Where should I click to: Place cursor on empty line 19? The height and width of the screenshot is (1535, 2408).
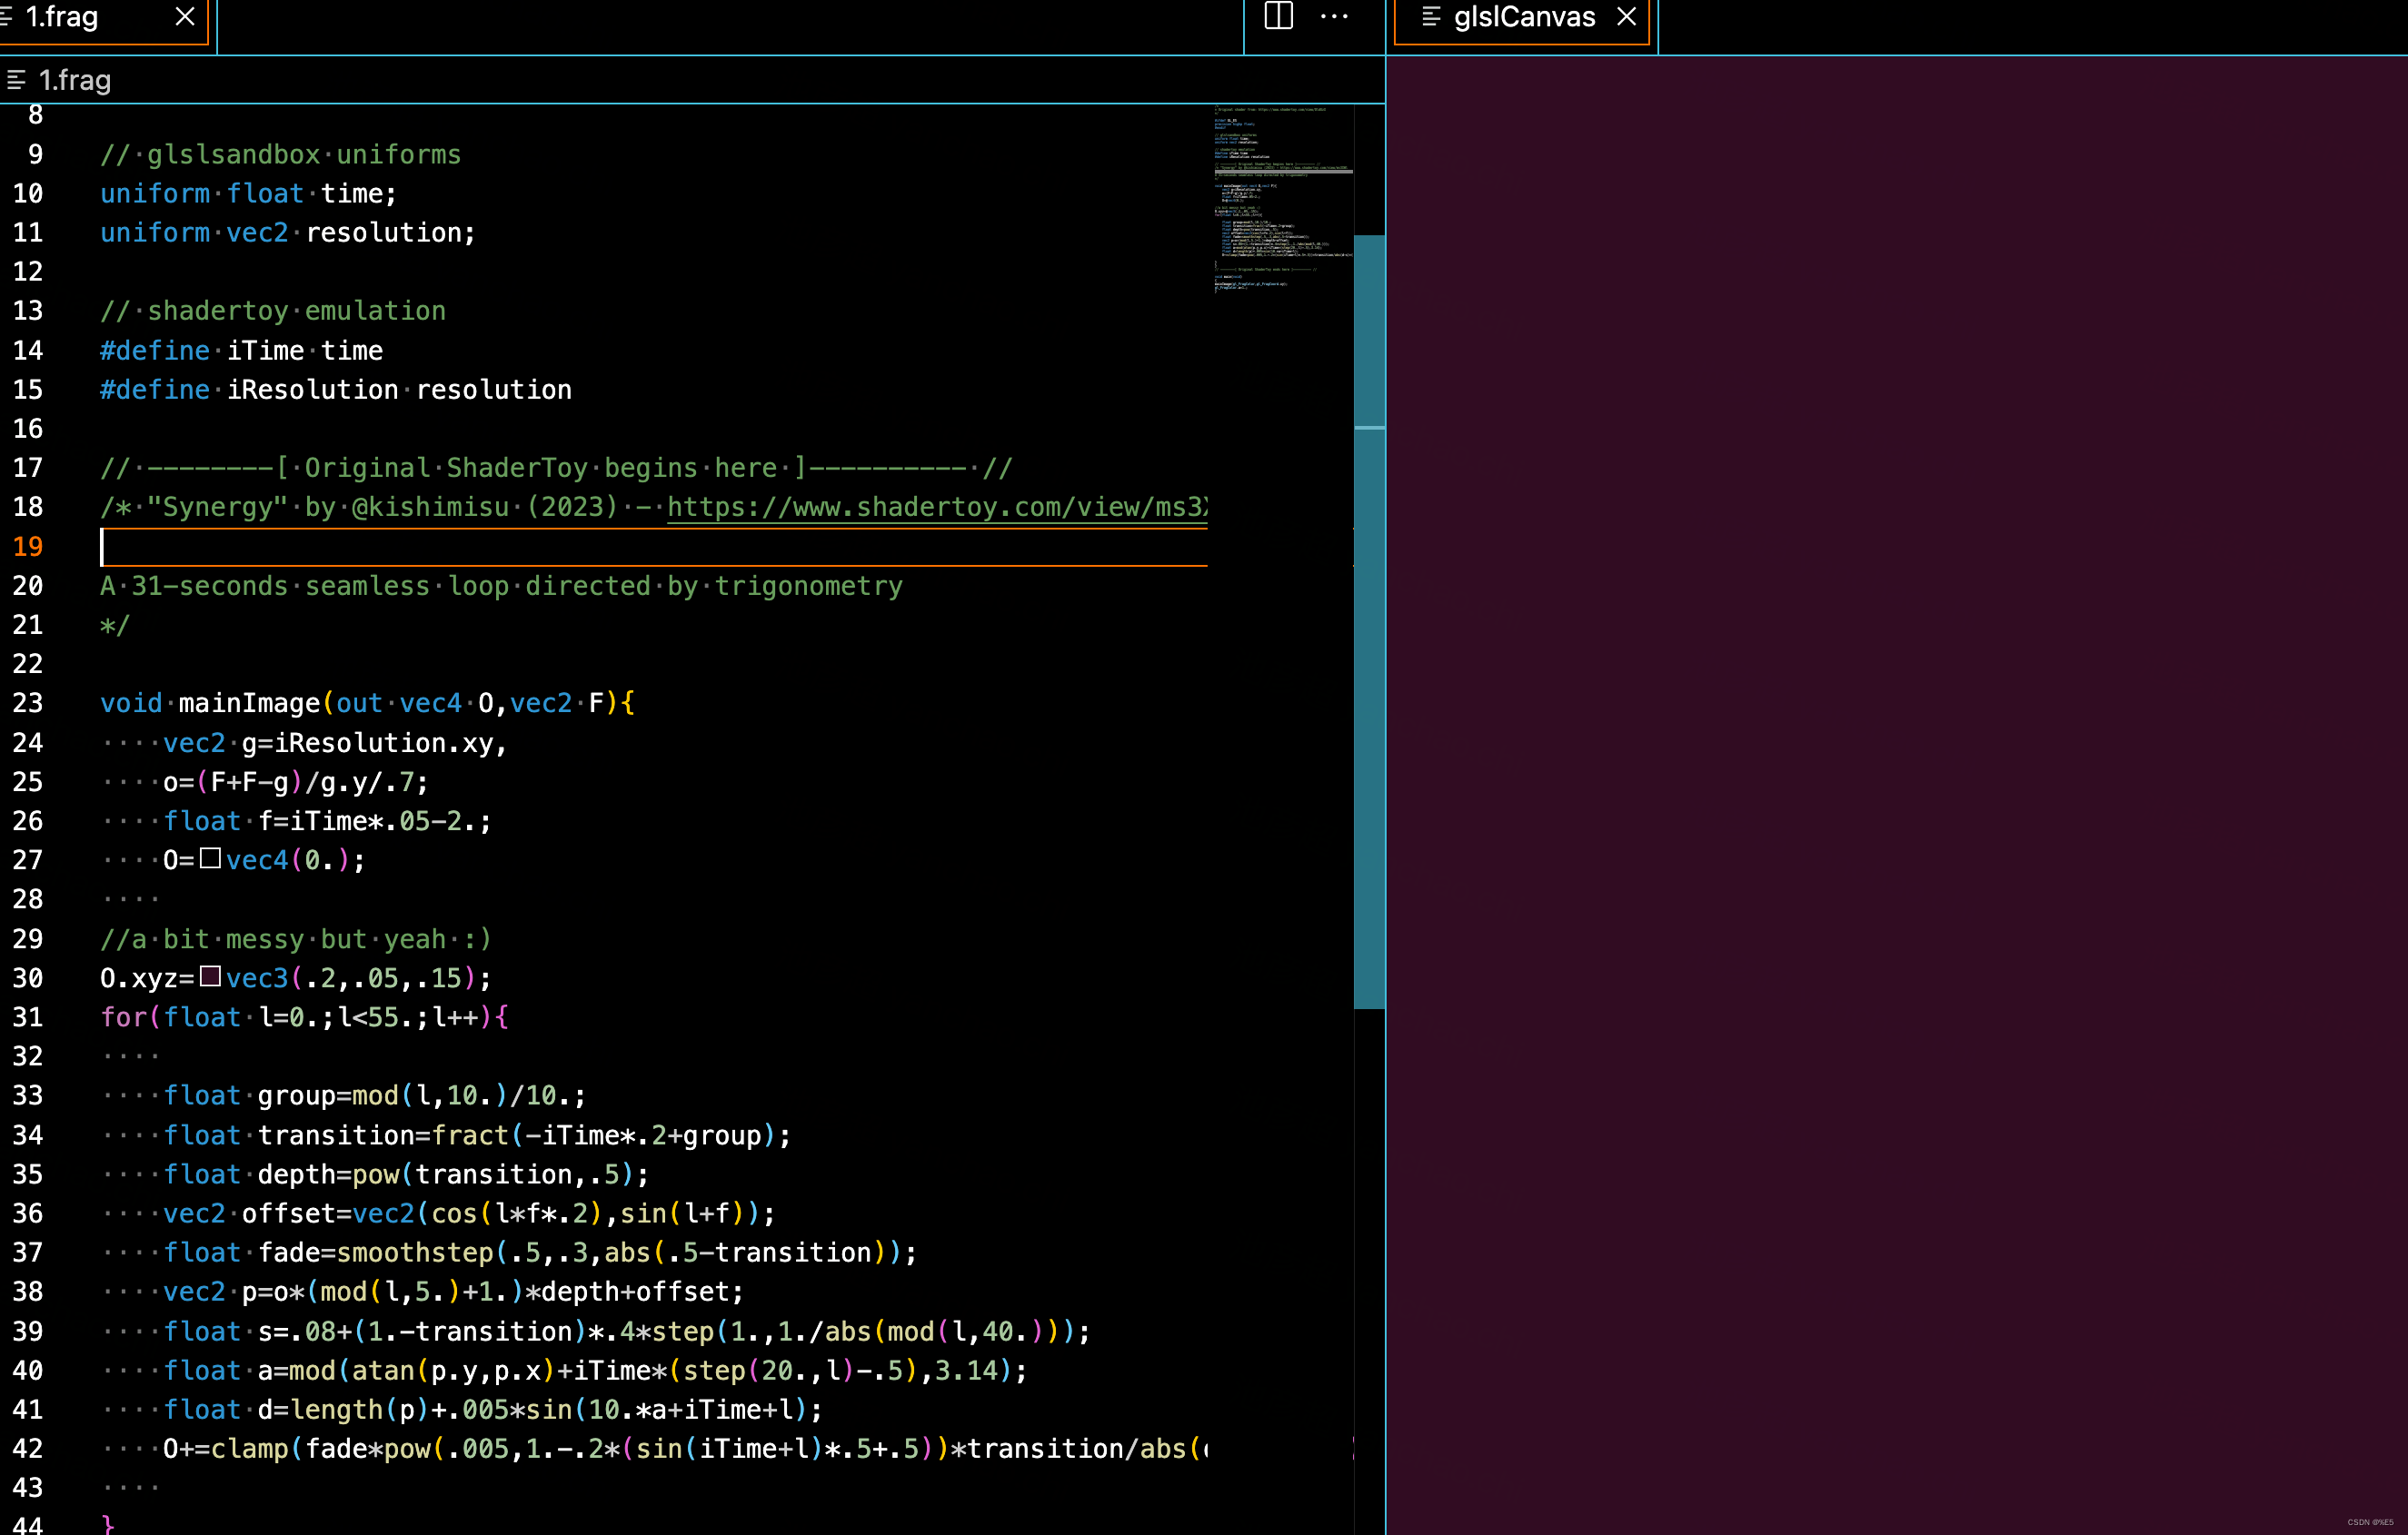(654, 547)
